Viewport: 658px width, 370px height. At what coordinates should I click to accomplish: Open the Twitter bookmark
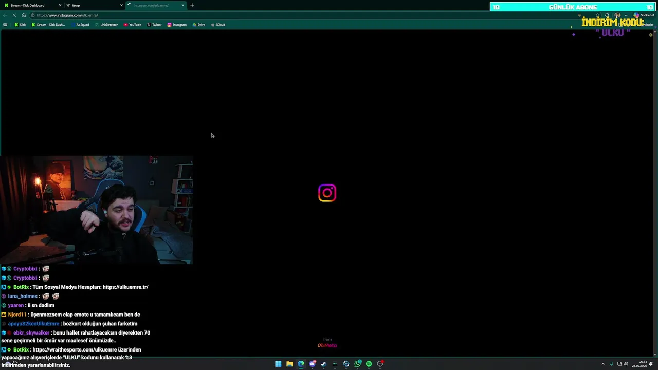click(x=154, y=25)
